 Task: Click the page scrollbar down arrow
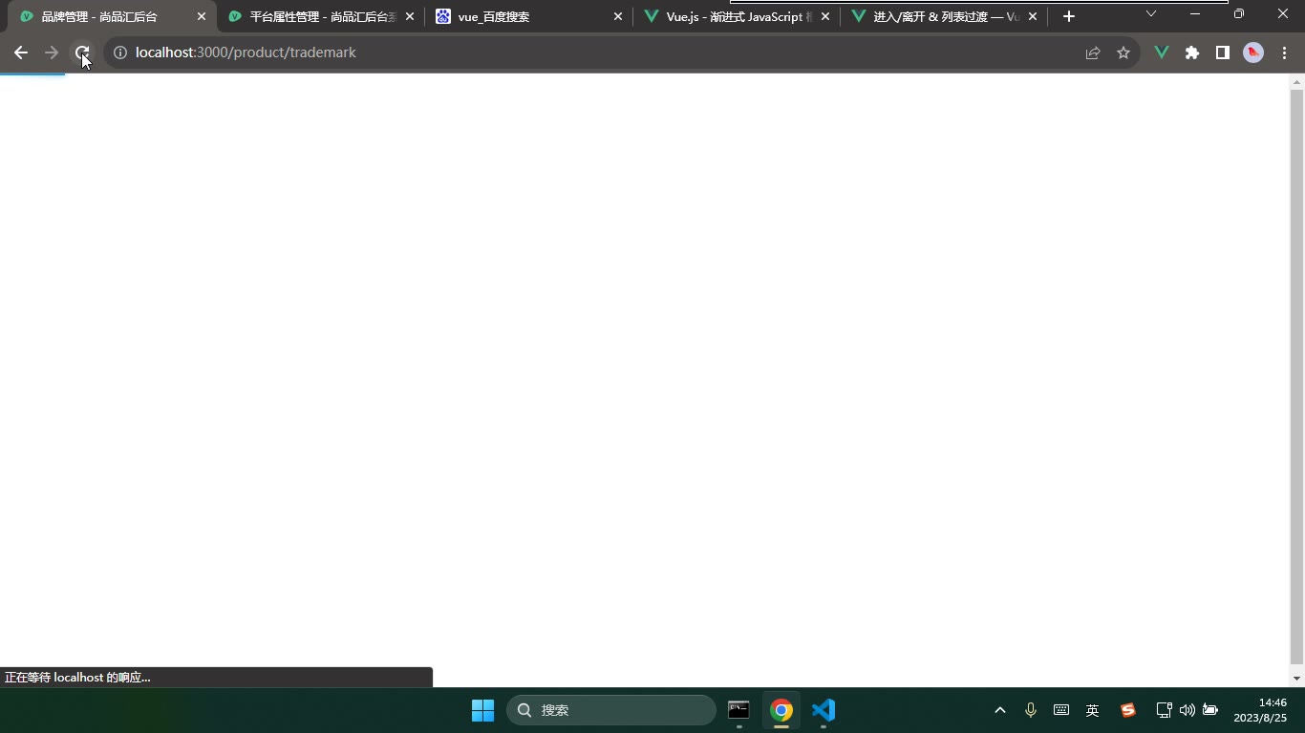[1296, 679]
